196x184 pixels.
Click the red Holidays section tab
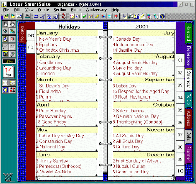point(22,33)
